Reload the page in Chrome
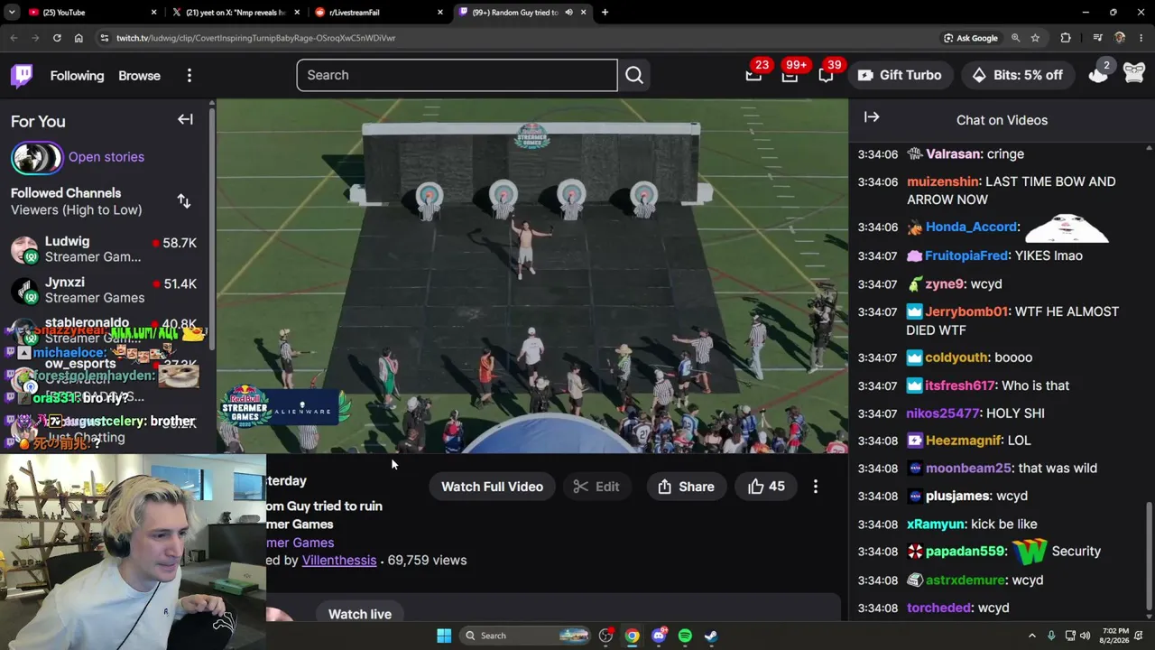 click(x=57, y=38)
